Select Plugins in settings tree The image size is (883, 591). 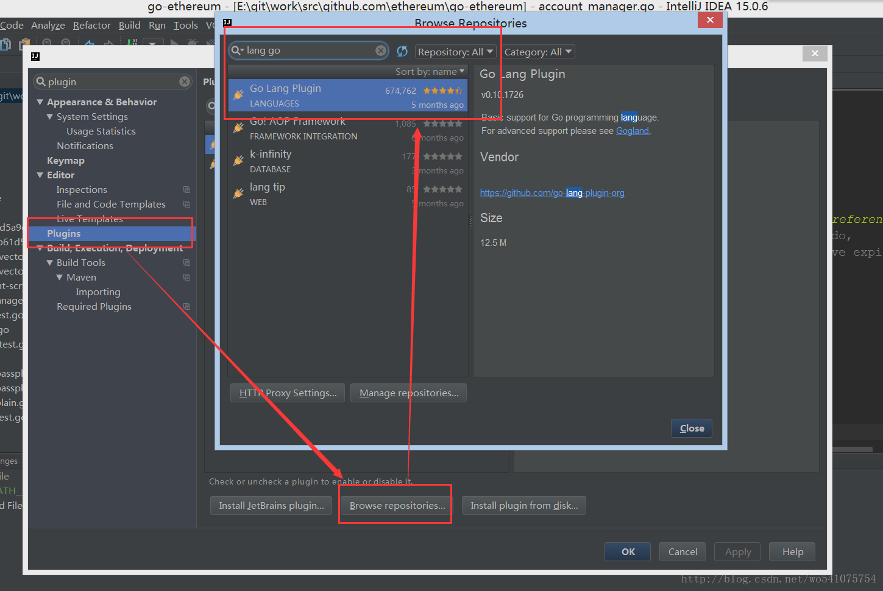click(x=112, y=234)
